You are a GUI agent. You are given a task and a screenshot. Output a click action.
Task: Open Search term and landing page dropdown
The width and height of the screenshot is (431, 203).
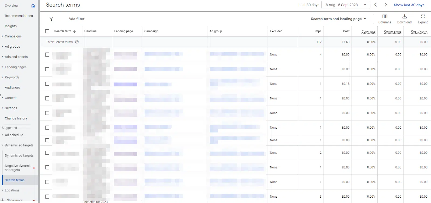coord(339,19)
